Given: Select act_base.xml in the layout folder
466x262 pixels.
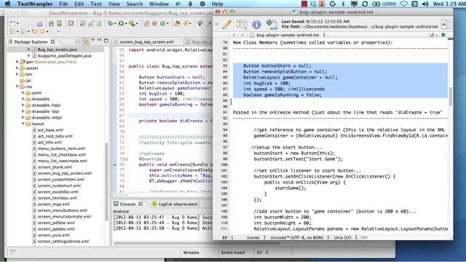Looking at the screenshot, I should [x=50, y=130].
